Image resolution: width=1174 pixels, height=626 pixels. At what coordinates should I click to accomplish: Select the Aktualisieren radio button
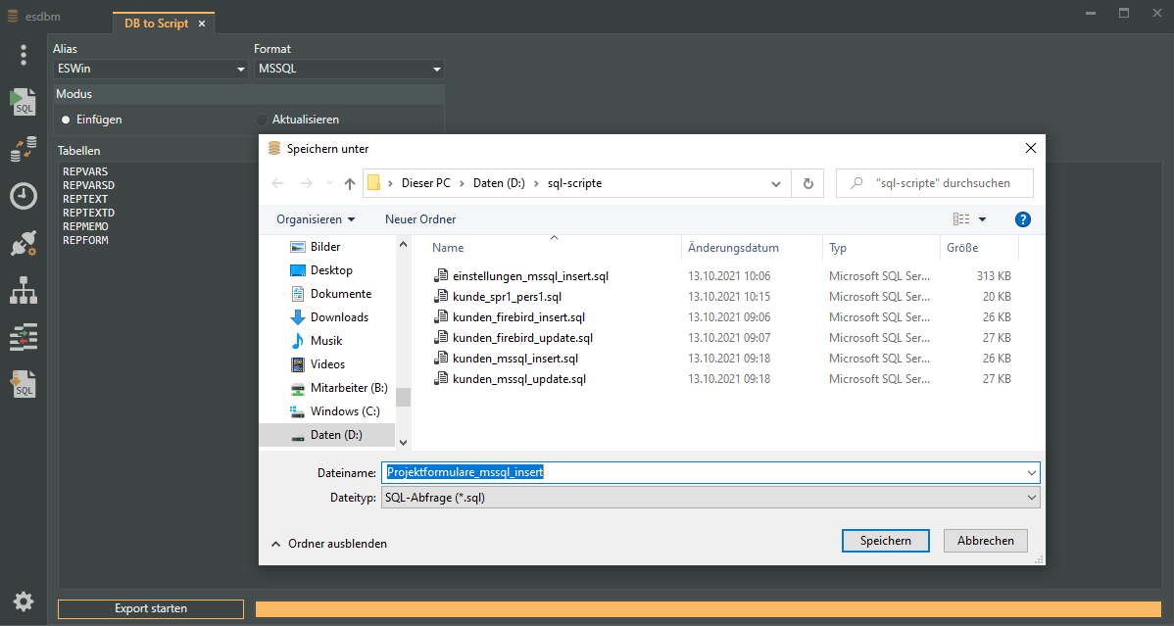[262, 120]
